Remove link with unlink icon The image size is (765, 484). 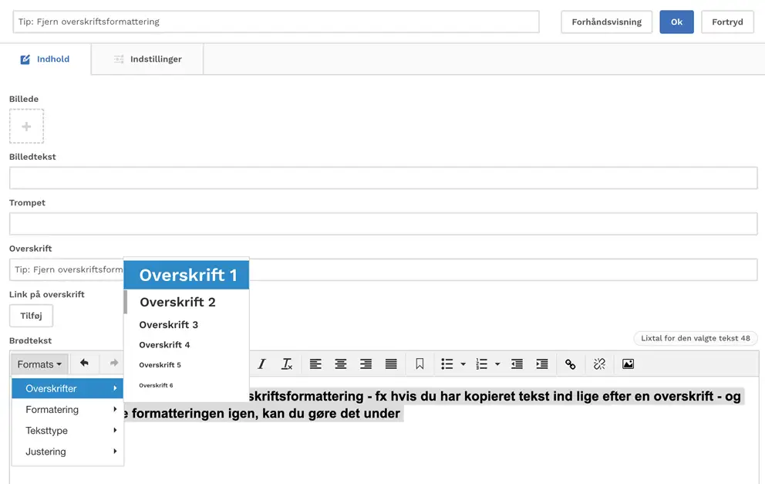coord(599,364)
